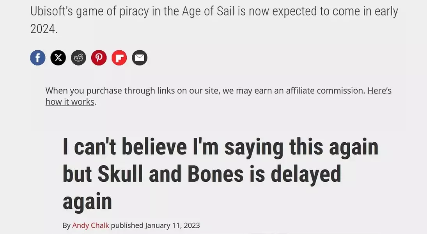This screenshot has width=427, height=234.
Task: Share the article on X
Action: [58, 58]
